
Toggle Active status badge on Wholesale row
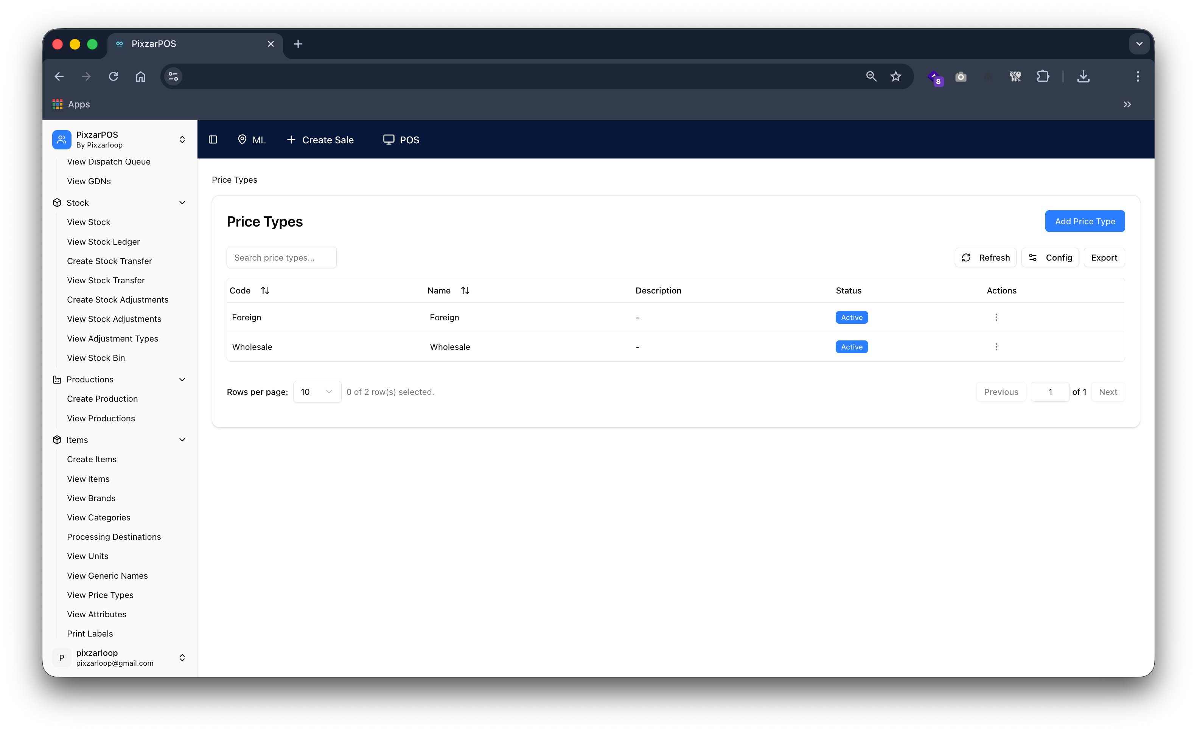851,346
